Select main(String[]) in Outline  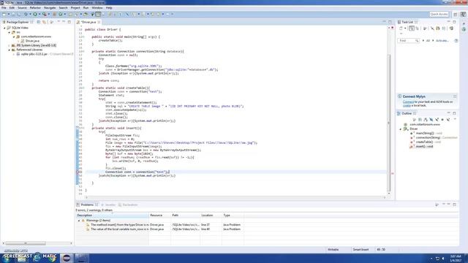point(426,133)
